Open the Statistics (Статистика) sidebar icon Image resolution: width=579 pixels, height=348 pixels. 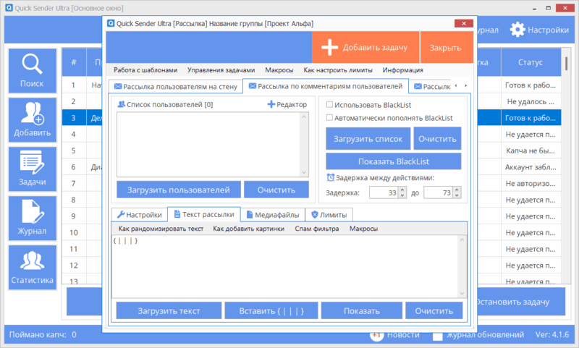pos(31,267)
